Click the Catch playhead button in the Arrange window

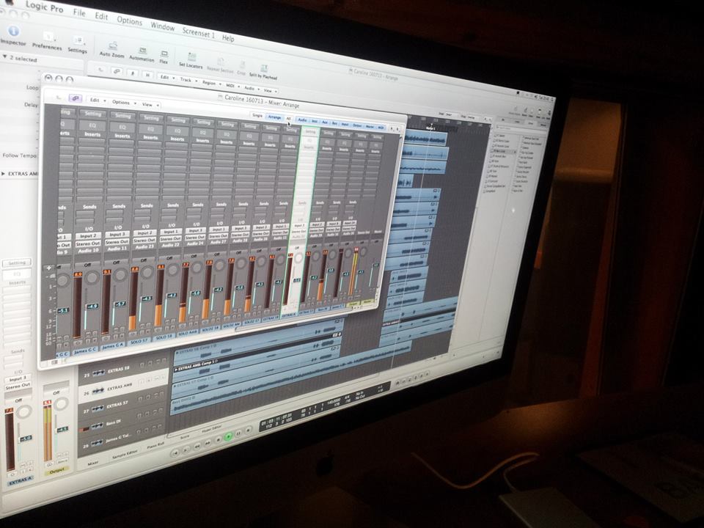tap(132, 73)
